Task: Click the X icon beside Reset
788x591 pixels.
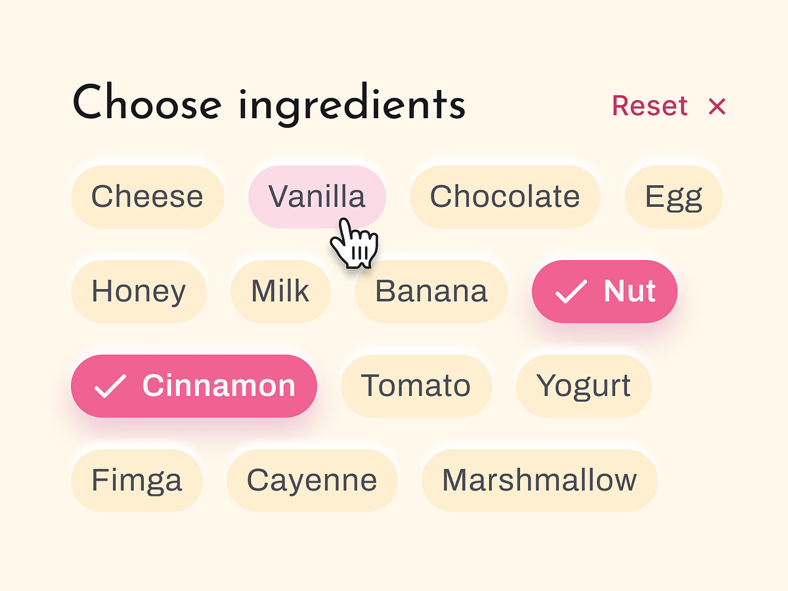Action: pos(717,106)
